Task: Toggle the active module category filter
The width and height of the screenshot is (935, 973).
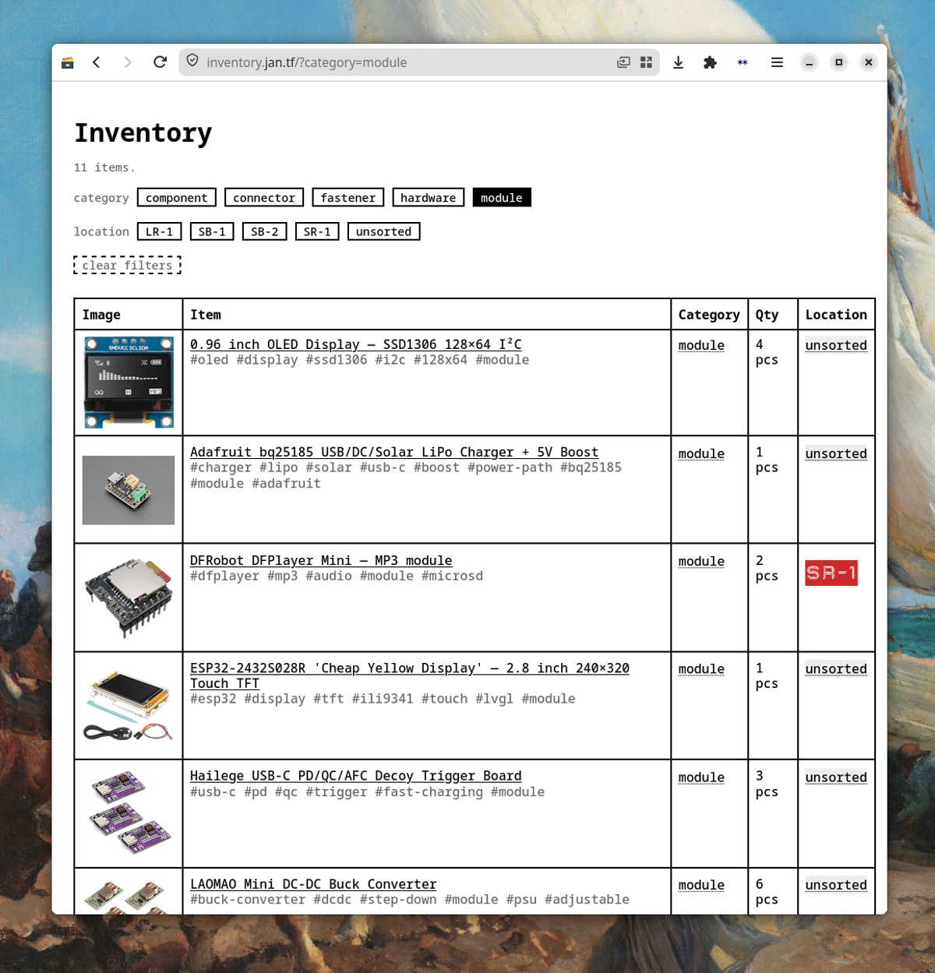Action: pyautogui.click(x=502, y=198)
